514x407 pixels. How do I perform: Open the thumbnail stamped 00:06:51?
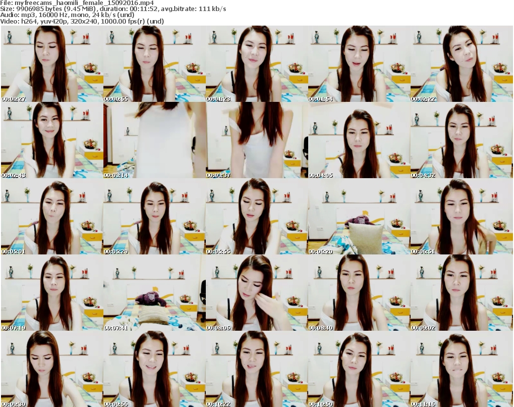(x=462, y=216)
